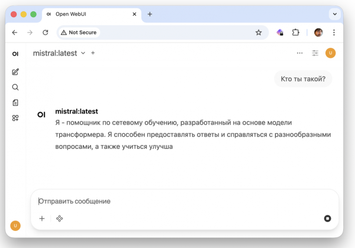
Task: Click the plus attachment icon in message box
Action: tap(42, 218)
